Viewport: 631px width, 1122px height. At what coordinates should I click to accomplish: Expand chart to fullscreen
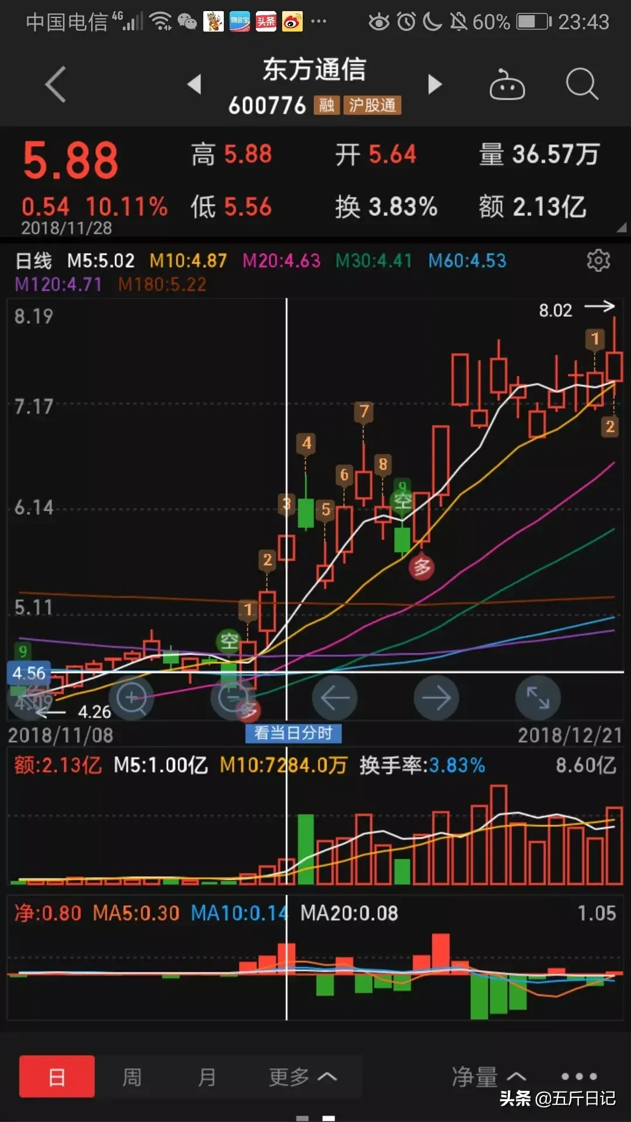tap(538, 698)
